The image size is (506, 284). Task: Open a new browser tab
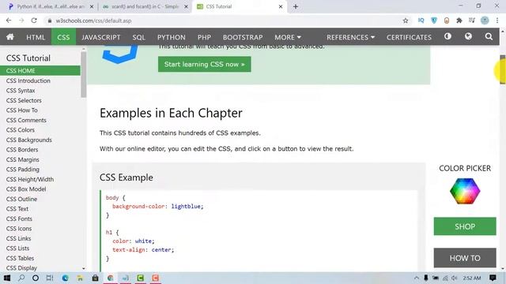(296, 6)
